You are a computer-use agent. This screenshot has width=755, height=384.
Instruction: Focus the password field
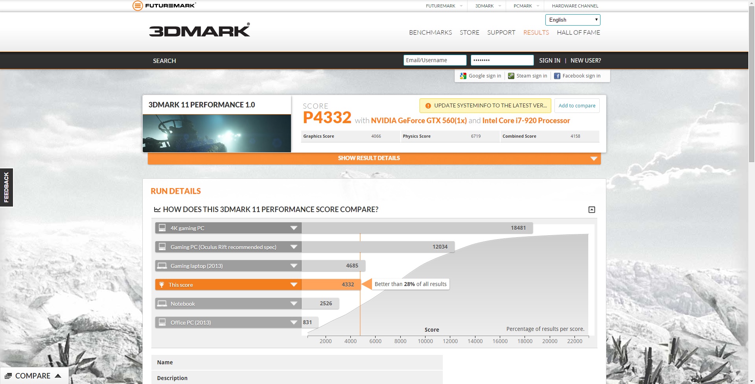tap(502, 60)
